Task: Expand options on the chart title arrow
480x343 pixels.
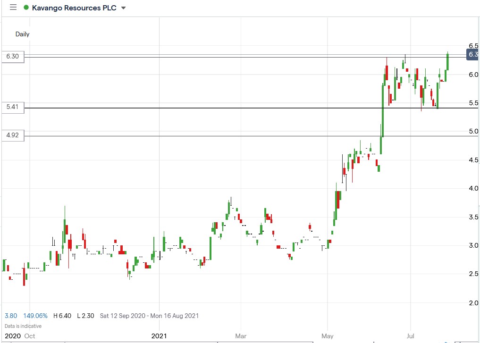Action: pos(123,8)
